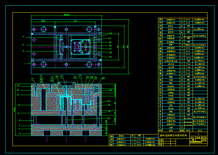Click the 30HRC remark cell in table row 14
Viewport: 218px width, 155px height.
(x=200, y=86)
